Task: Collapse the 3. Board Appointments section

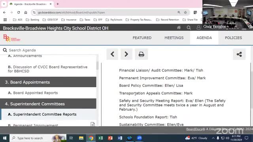Action: point(48,82)
